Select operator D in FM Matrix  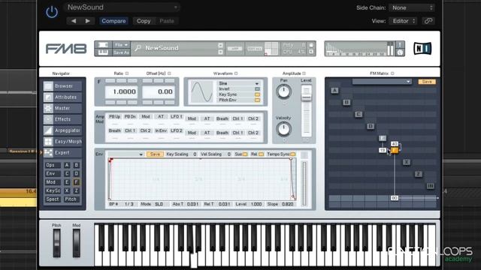click(371, 126)
